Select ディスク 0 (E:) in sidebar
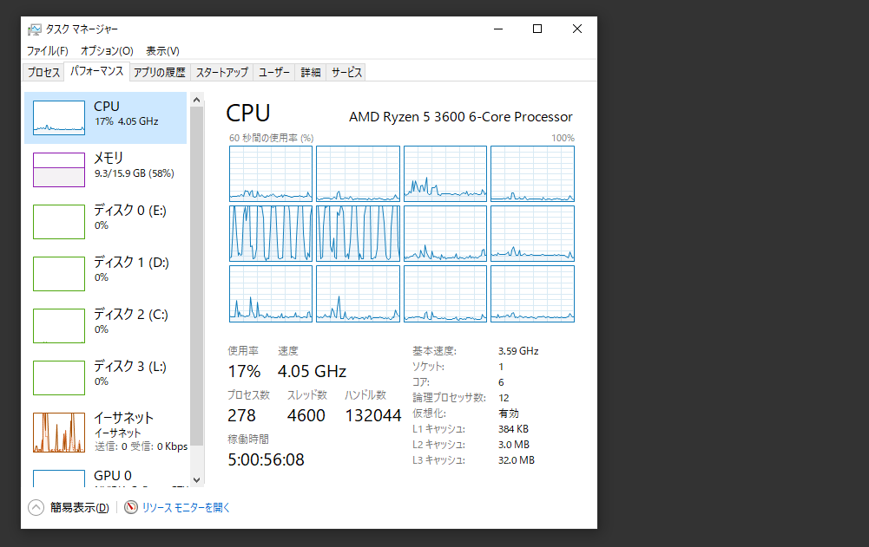 click(x=105, y=221)
